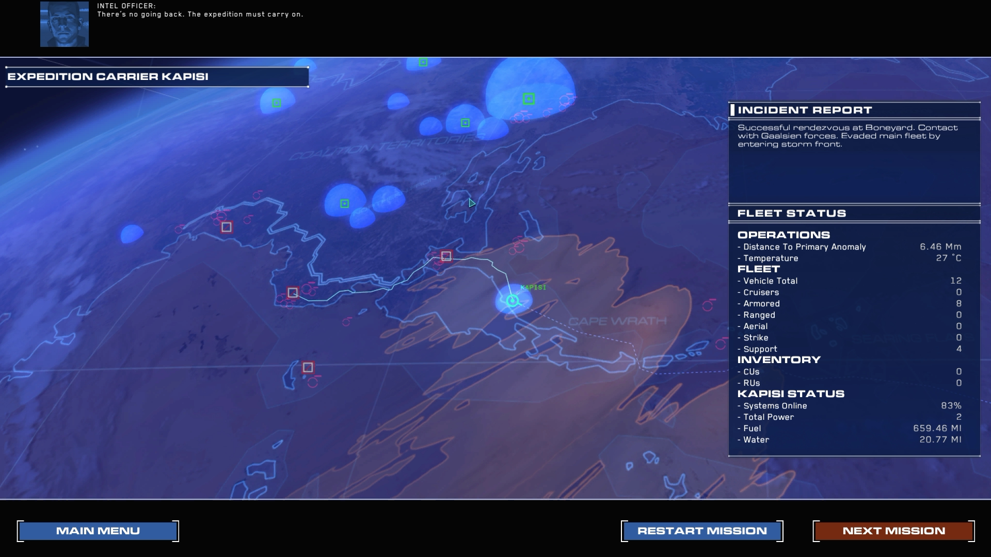Click red square marker at route line's start

click(293, 292)
